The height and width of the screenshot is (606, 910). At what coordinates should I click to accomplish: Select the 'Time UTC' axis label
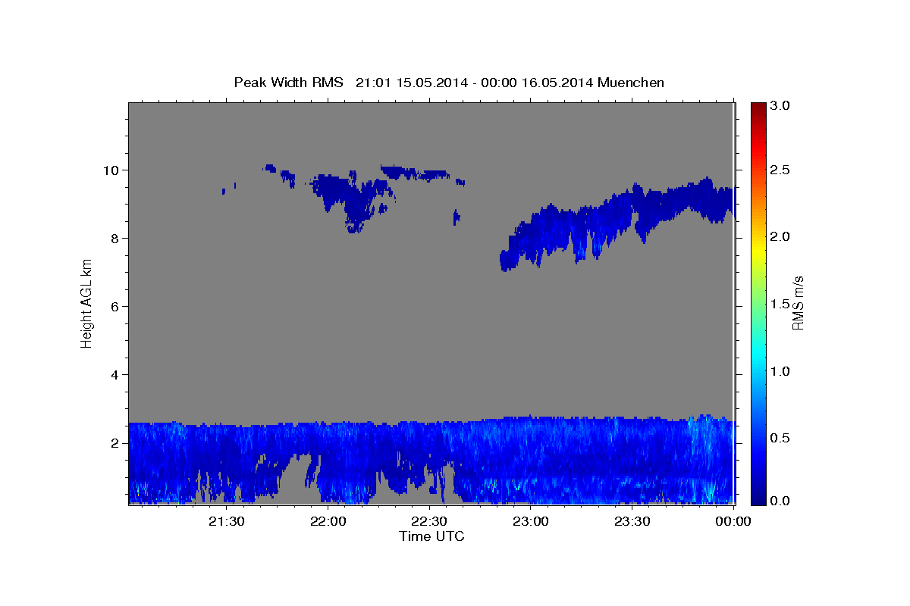click(x=431, y=536)
